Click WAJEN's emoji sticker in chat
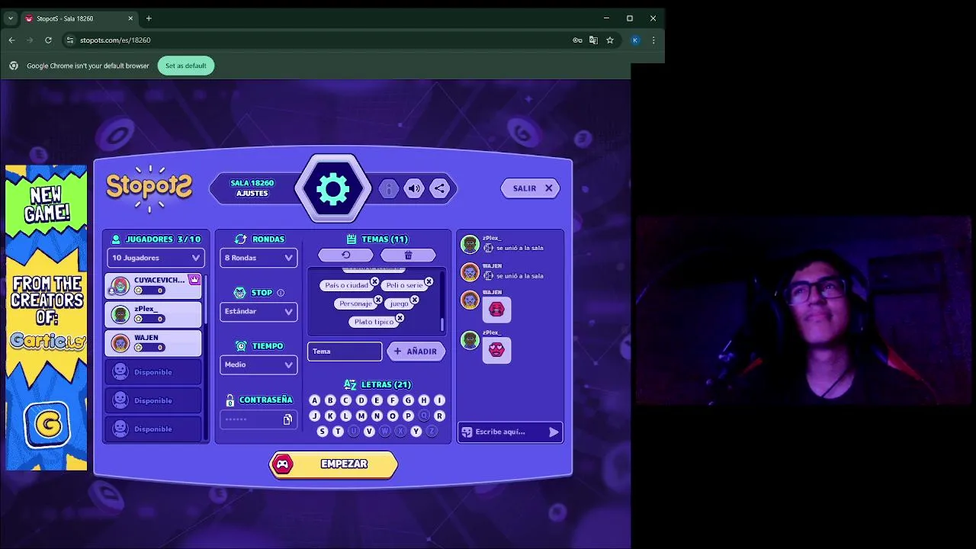The width and height of the screenshot is (976, 549). point(496,309)
